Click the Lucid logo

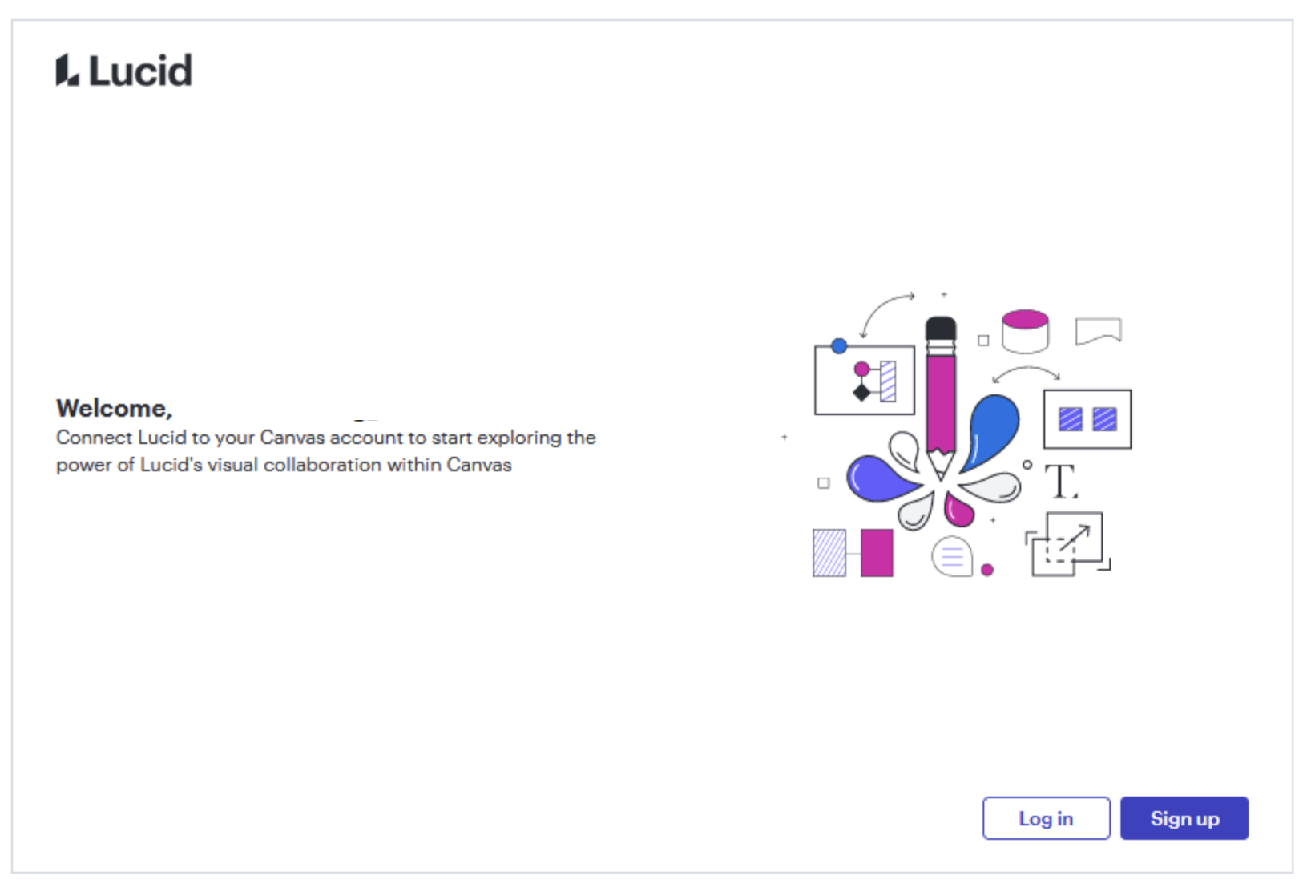pyautogui.click(x=123, y=71)
